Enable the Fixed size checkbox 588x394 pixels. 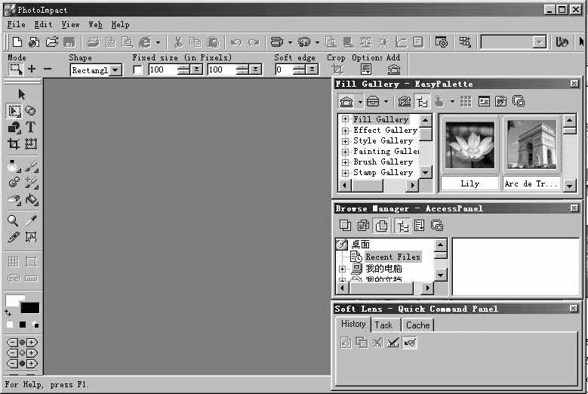(137, 70)
